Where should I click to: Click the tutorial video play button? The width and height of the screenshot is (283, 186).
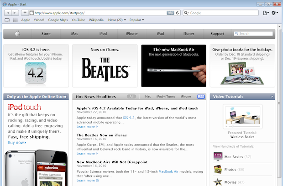(227, 127)
